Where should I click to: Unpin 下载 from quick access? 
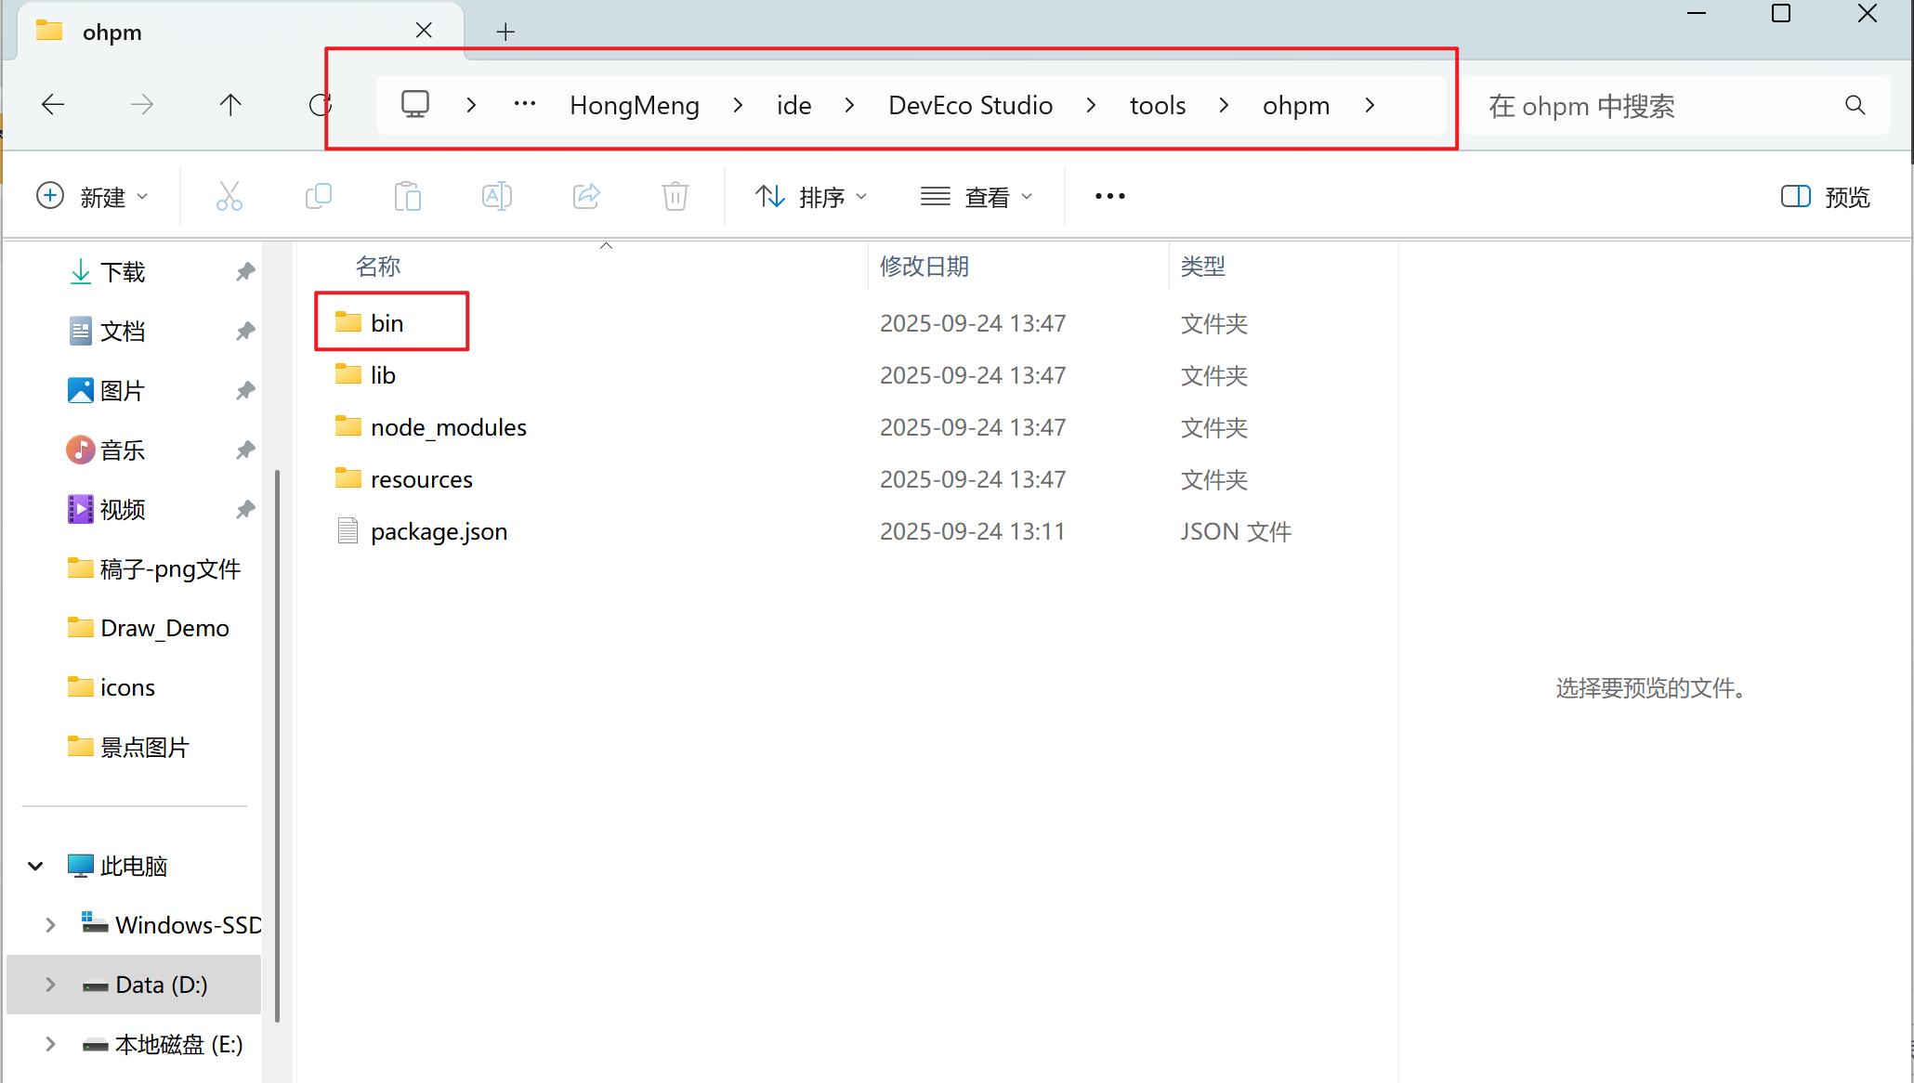(244, 272)
